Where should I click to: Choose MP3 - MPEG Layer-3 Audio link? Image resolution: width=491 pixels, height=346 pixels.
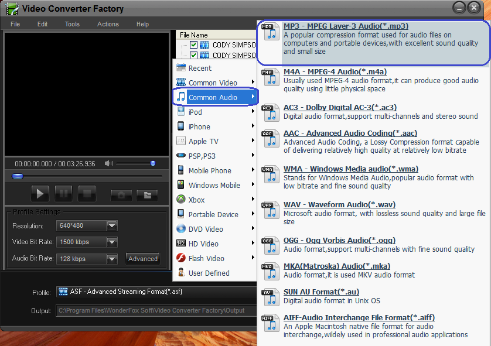click(x=346, y=26)
